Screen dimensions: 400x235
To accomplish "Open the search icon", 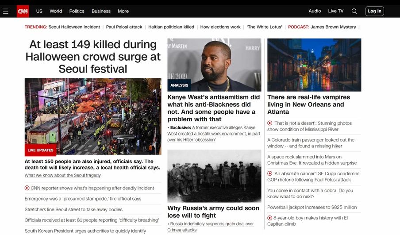I will (x=354, y=11).
